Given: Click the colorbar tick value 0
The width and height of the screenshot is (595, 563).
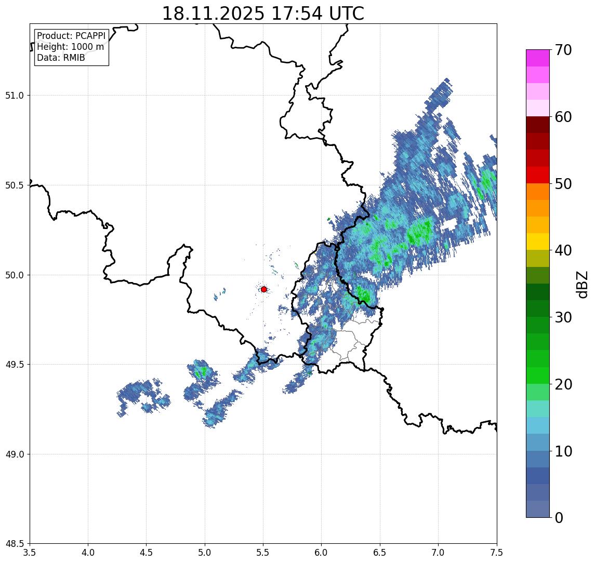Looking at the screenshot, I should (x=559, y=517).
